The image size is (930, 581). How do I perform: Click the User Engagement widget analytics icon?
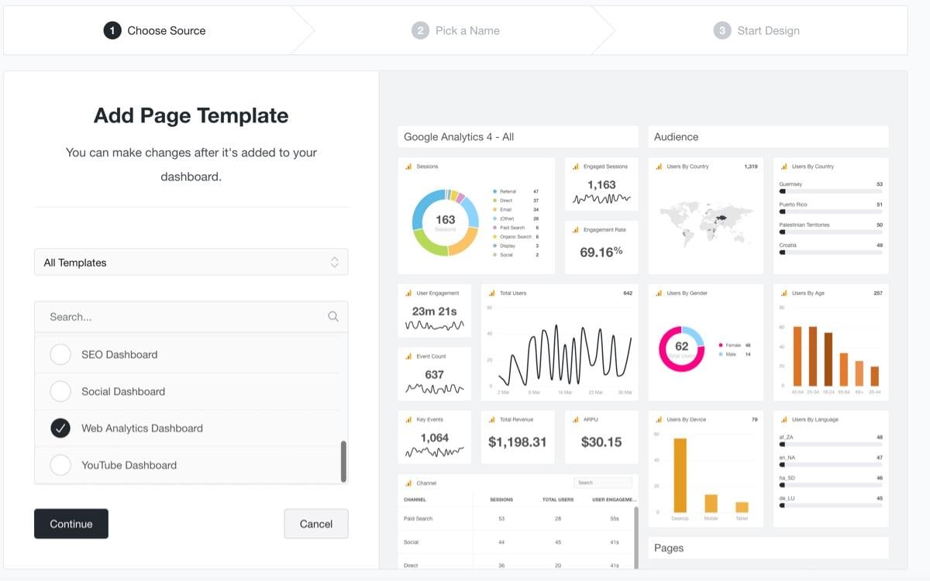(x=408, y=294)
